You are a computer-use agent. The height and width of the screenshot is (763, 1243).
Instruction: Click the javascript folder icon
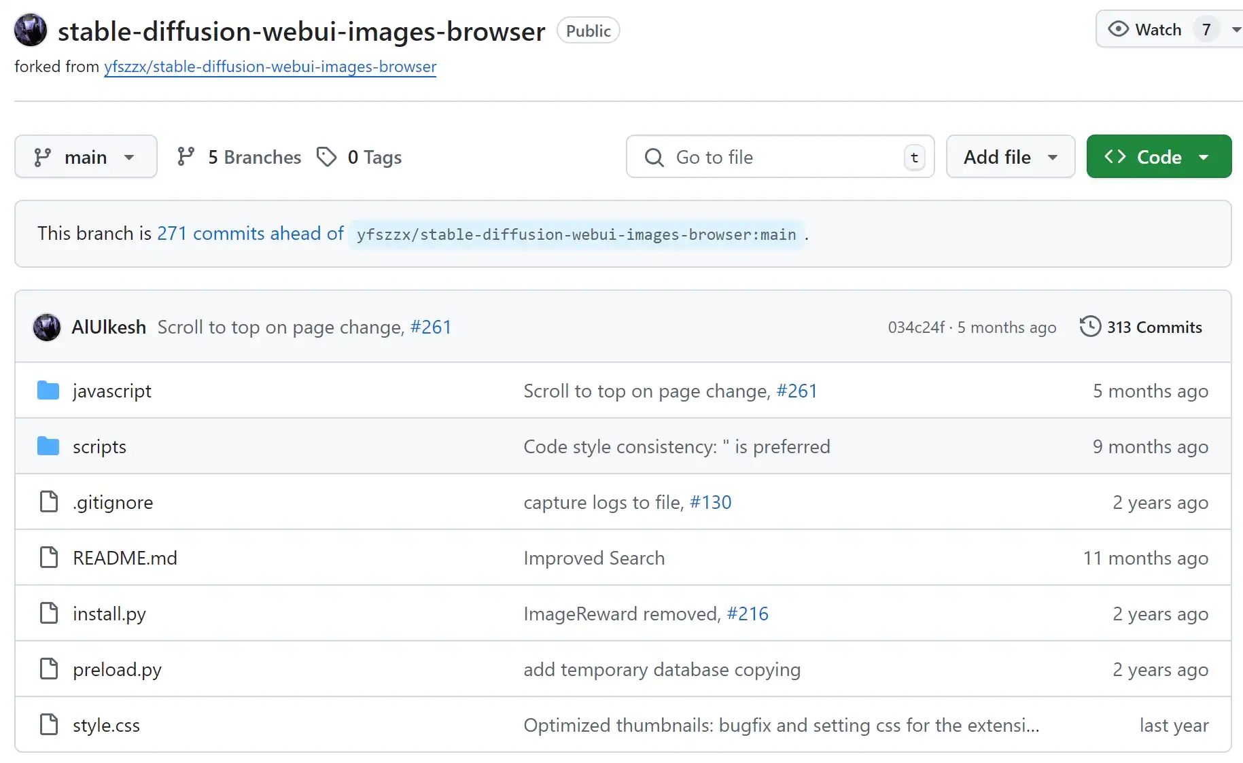pyautogui.click(x=48, y=391)
